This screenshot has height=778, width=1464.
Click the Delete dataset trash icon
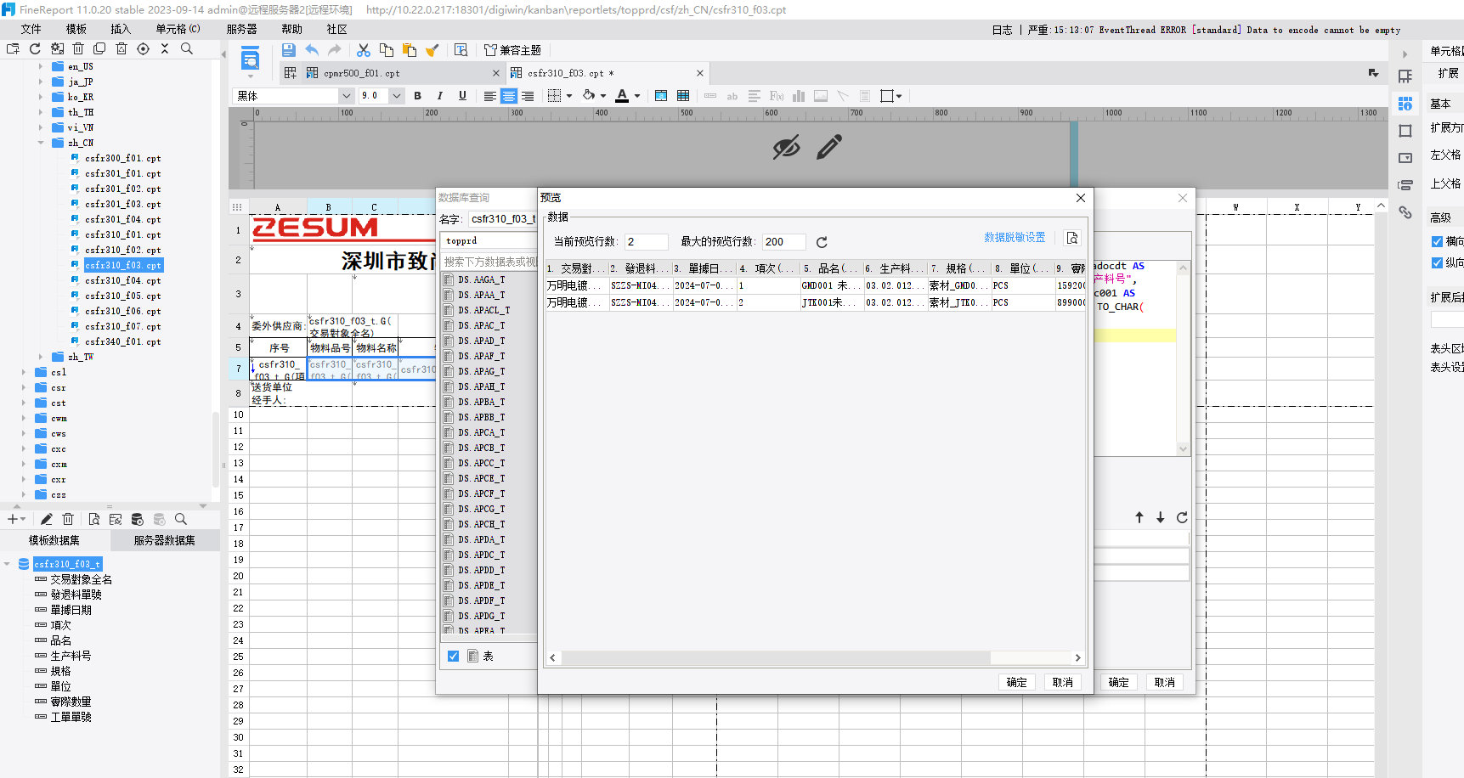pyautogui.click(x=68, y=519)
